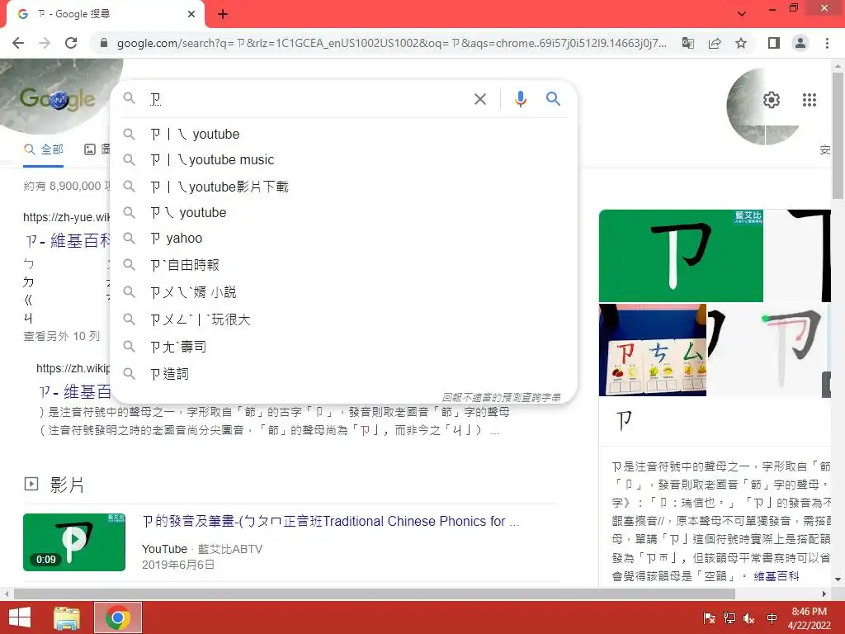Select the 婿 小說 suggestion

click(343, 292)
